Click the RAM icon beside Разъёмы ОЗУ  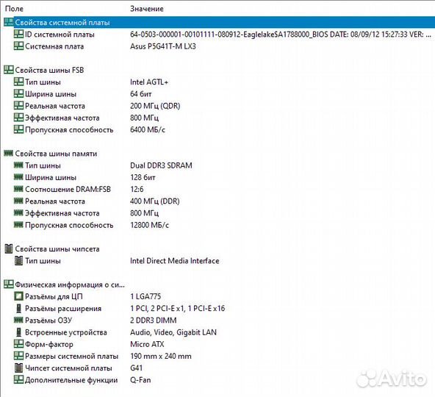18,320
